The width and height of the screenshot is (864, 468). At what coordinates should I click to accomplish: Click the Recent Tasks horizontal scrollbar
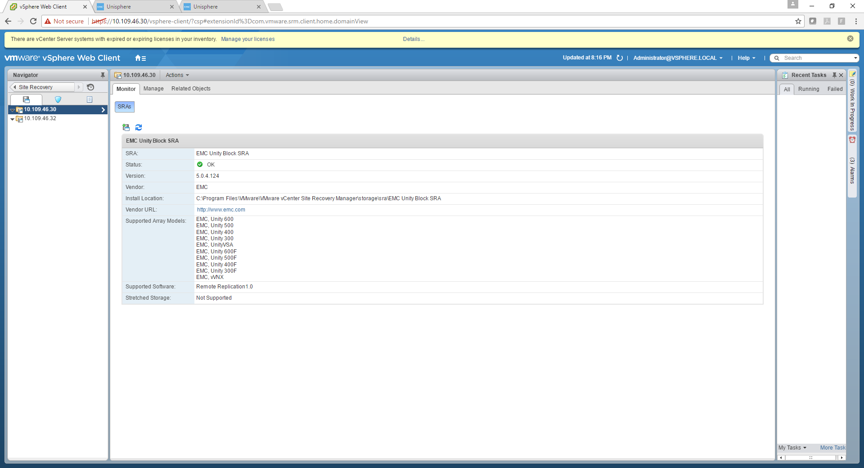click(x=810, y=458)
